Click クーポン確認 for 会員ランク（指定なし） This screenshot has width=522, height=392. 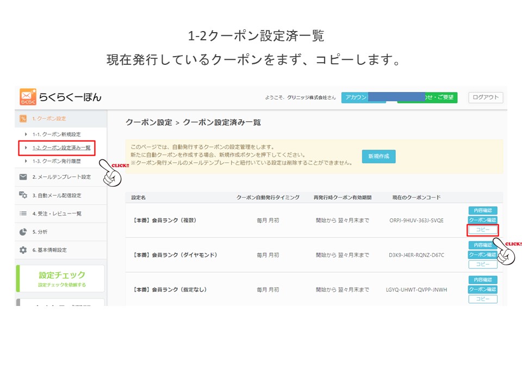tap(483, 290)
